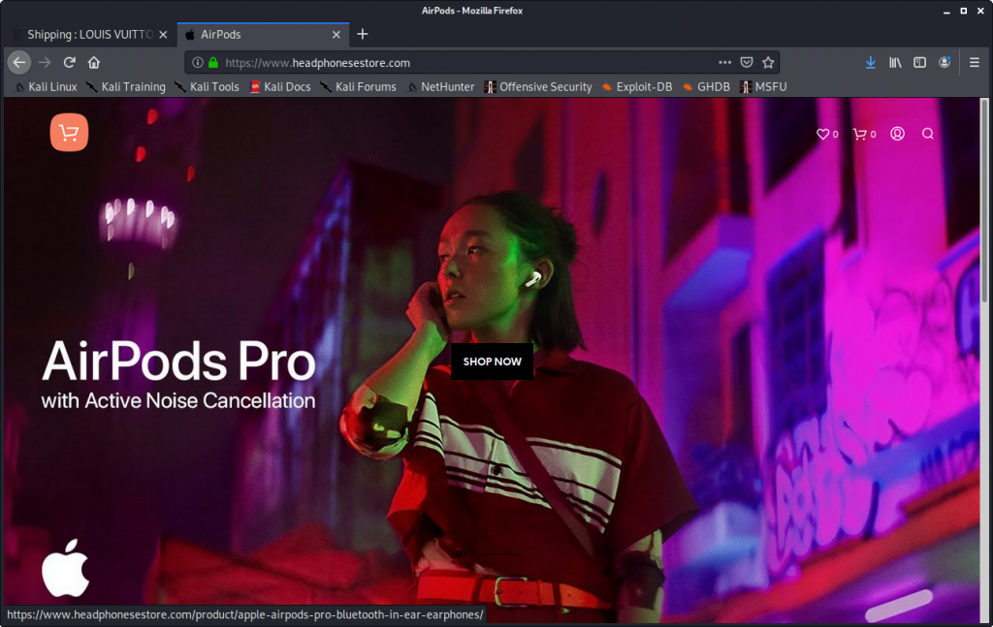Click the white Apple logo on banner

click(65, 568)
